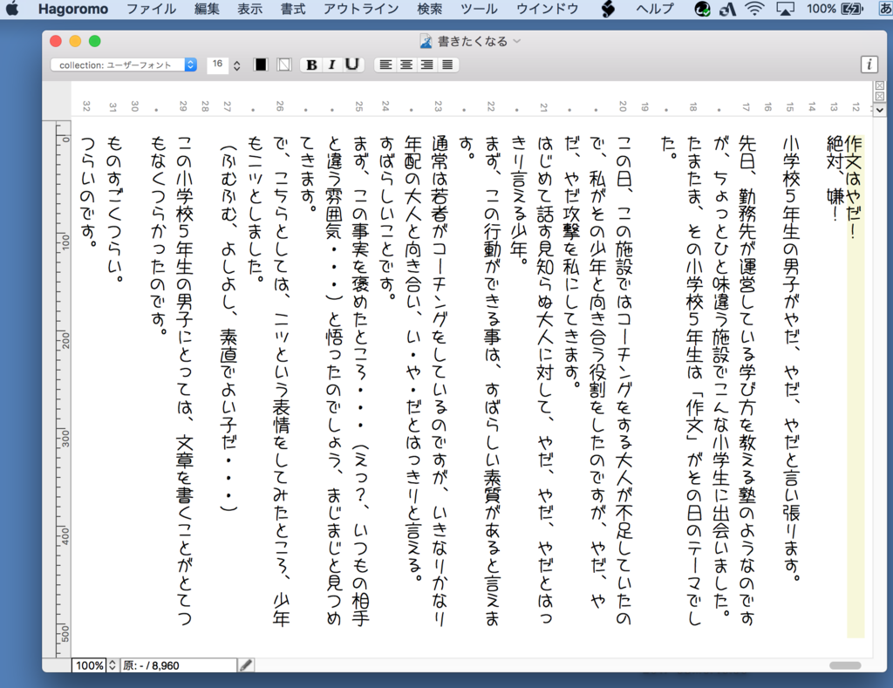Click the line つらいのです。
This screenshot has width=893, height=688.
tap(89, 192)
